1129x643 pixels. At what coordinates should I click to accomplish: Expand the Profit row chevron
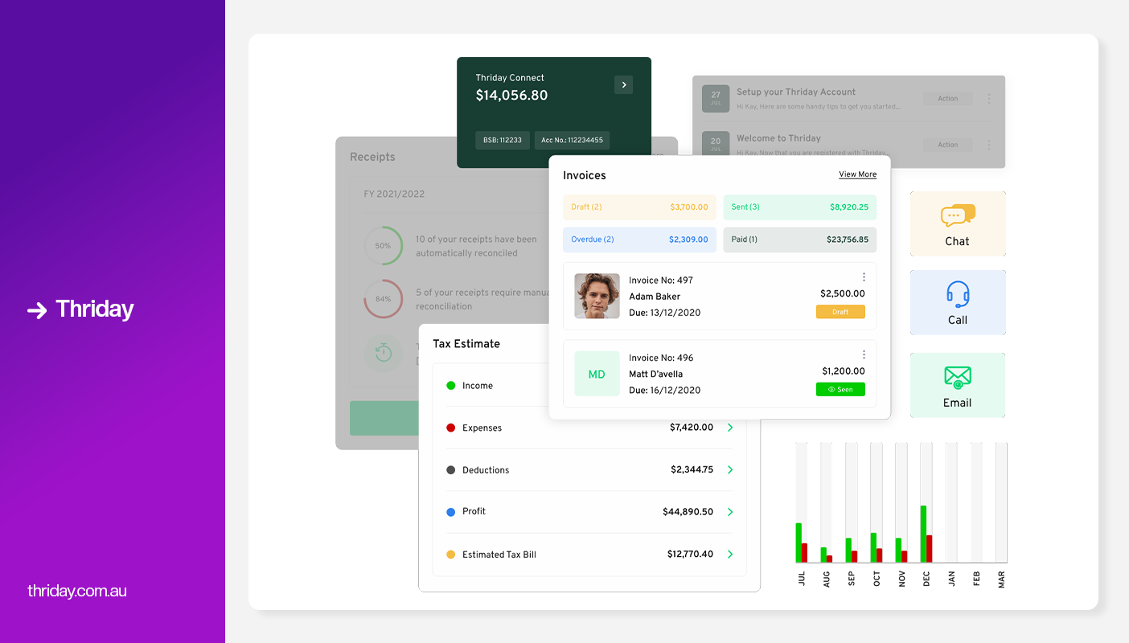730,512
